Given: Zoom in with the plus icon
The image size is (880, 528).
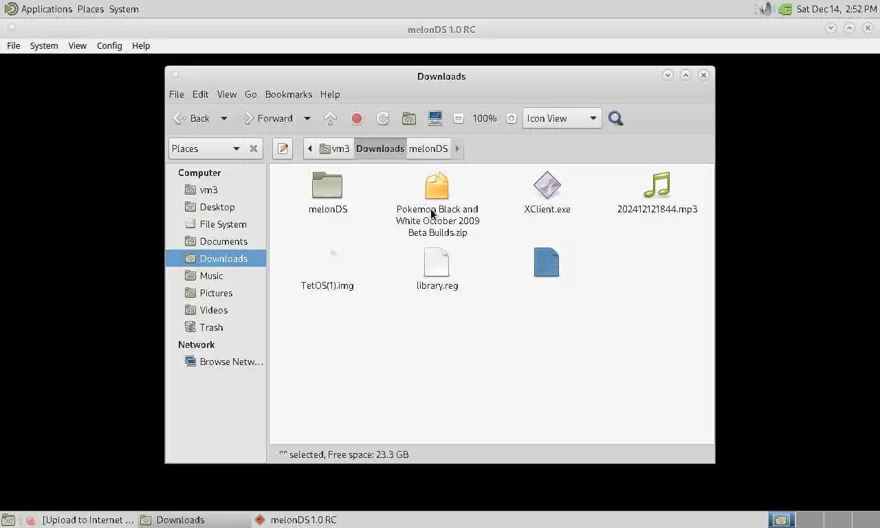Looking at the screenshot, I should (x=511, y=118).
